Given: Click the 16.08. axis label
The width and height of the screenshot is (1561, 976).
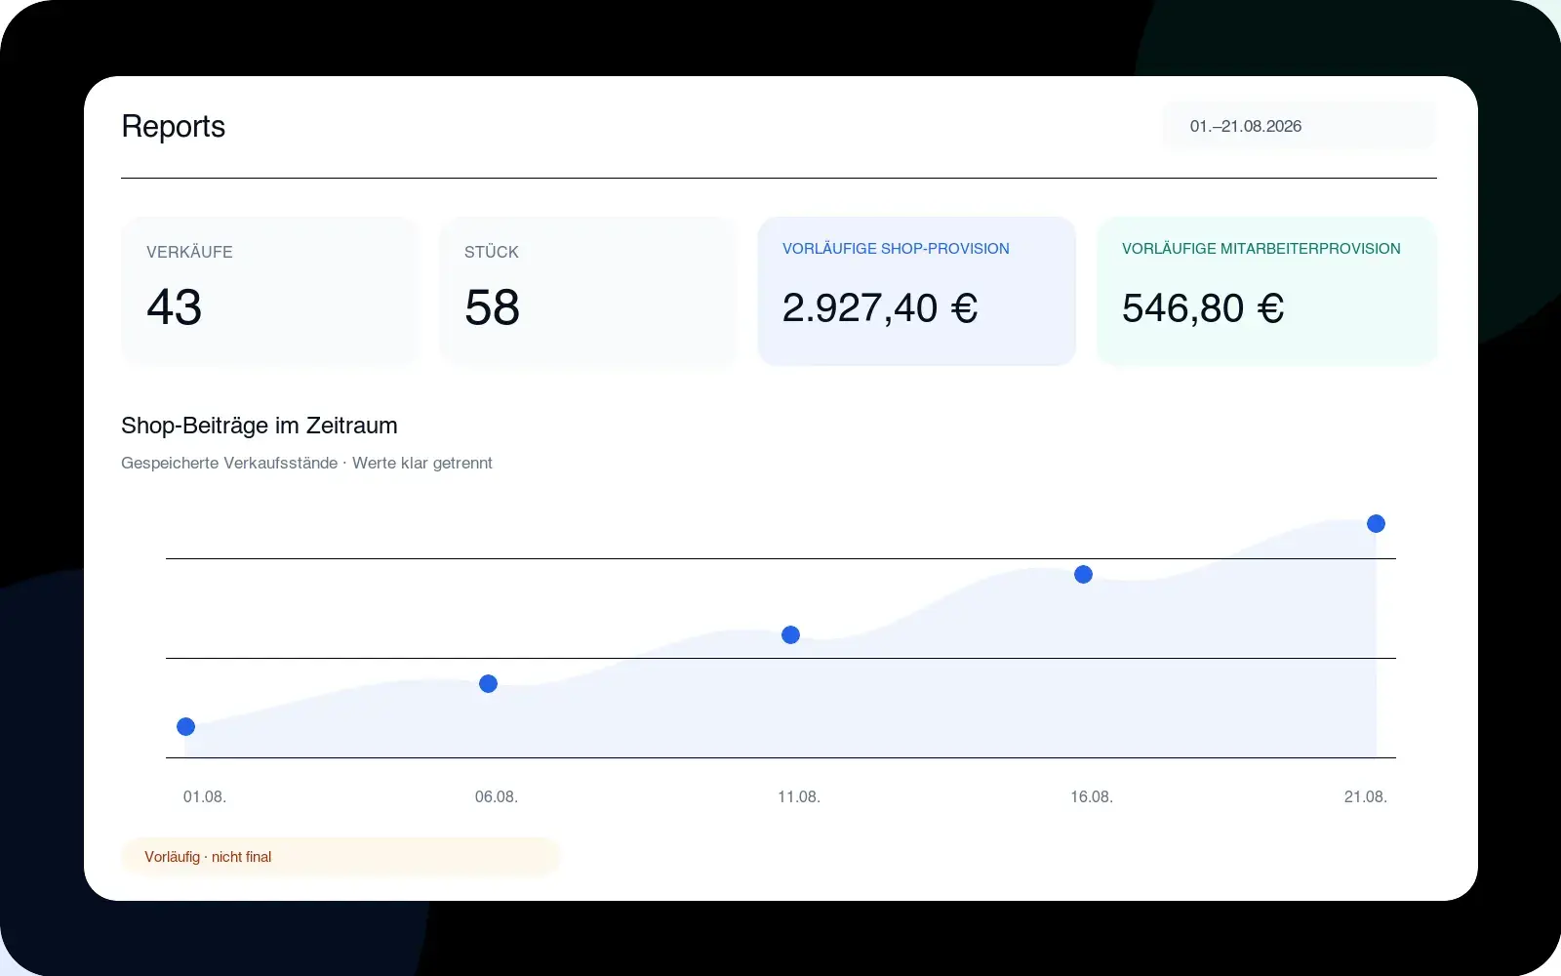Looking at the screenshot, I should coord(1092,796).
